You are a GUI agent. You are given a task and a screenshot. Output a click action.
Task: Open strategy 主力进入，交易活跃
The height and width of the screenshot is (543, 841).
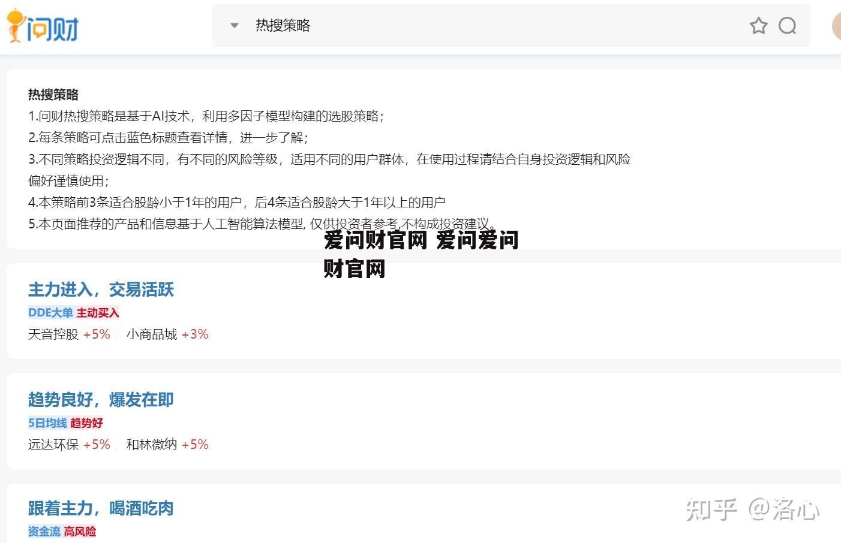[x=101, y=290]
